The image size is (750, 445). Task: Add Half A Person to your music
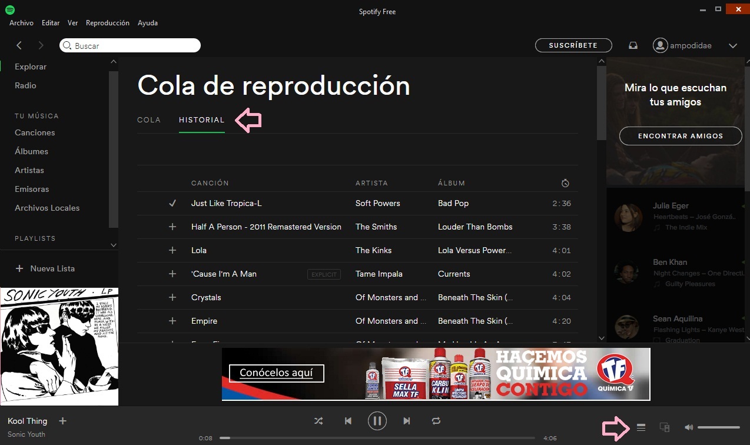click(x=172, y=227)
